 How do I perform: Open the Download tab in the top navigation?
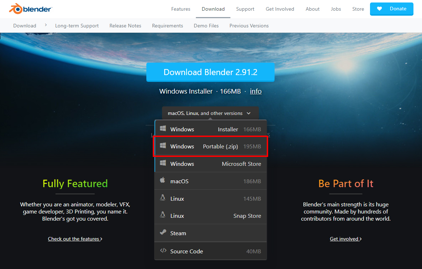[x=213, y=9]
